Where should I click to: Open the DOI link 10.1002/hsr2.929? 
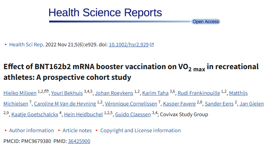coord(129,45)
